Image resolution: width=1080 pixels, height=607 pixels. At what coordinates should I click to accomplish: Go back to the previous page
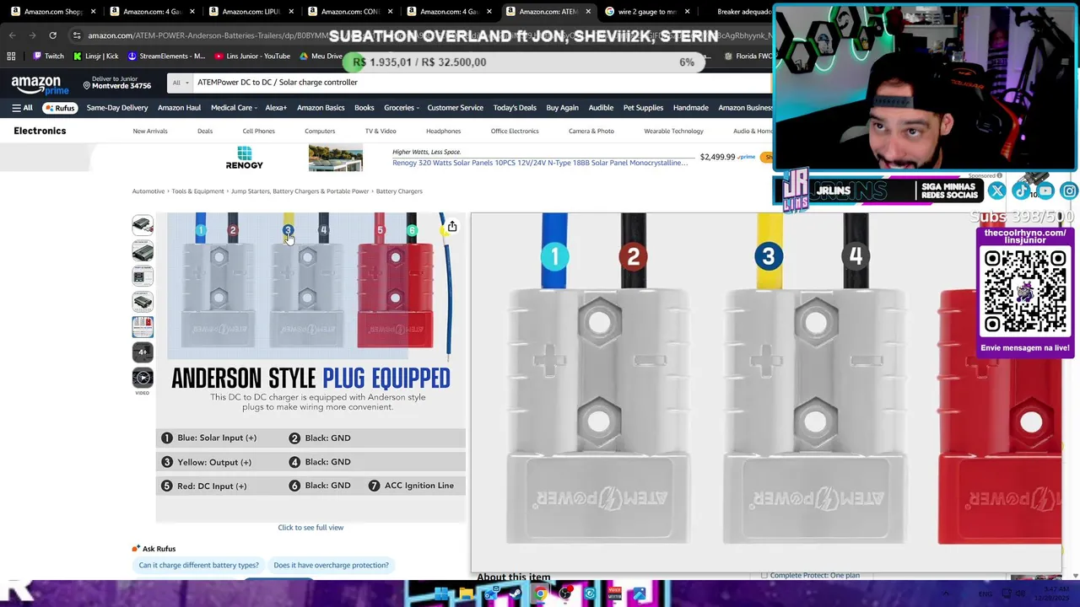pos(12,35)
